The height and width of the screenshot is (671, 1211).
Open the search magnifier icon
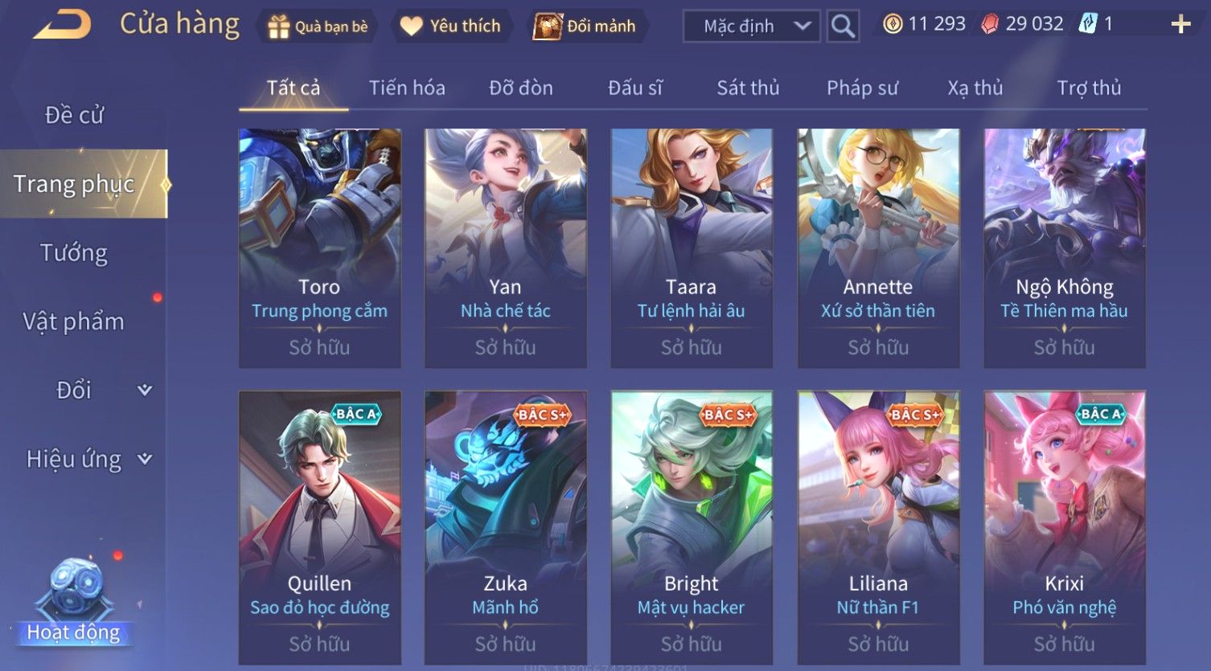pyautogui.click(x=843, y=27)
